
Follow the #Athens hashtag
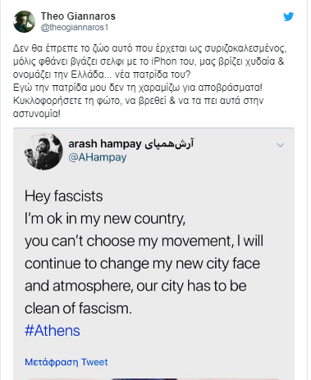(53, 331)
